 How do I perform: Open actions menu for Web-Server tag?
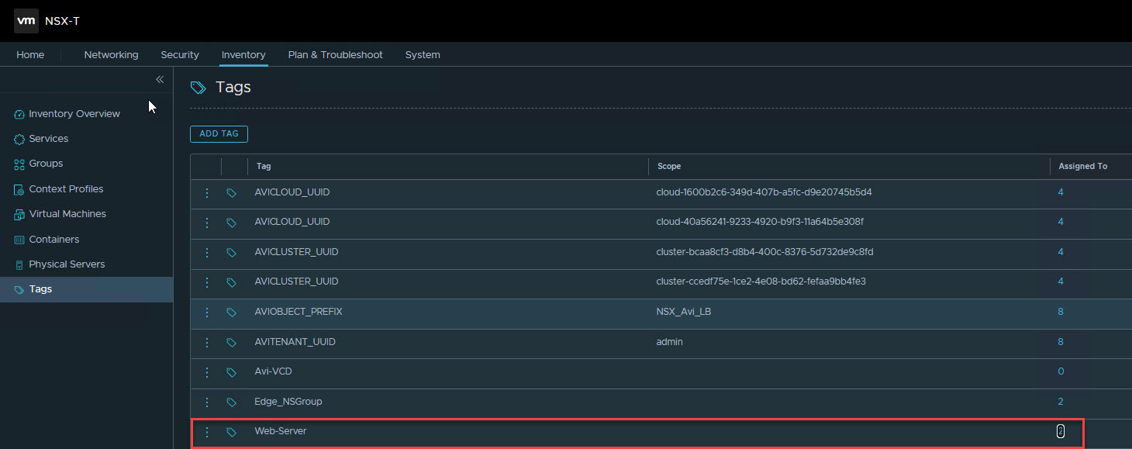click(206, 432)
